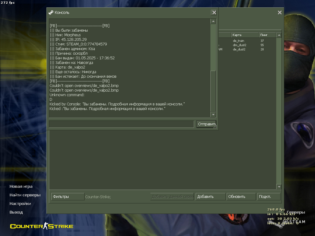This screenshot has width=315, height=236.
Task: Open the Фильтры filter panel
Action: point(68,196)
